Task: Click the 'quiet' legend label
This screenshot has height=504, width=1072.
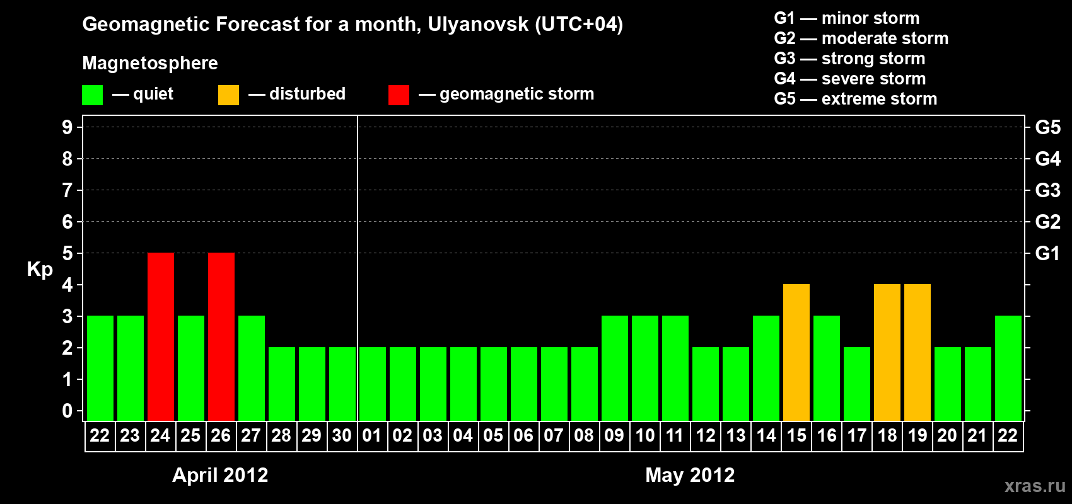Action: (x=153, y=94)
